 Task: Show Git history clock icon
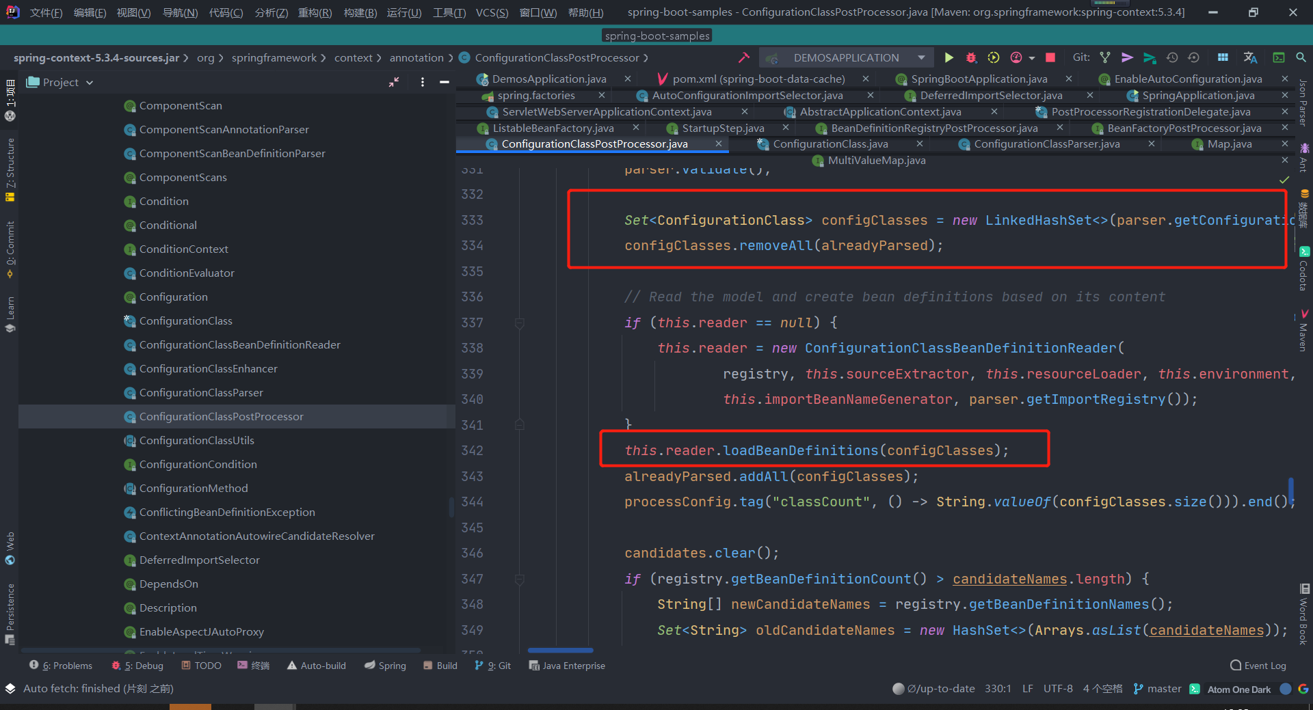[1172, 57]
